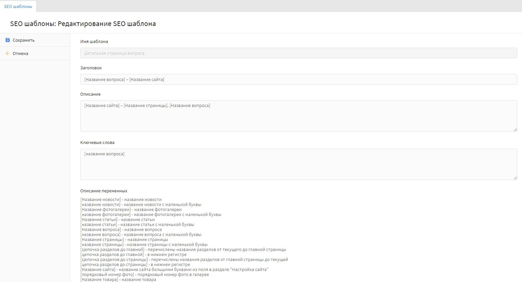Click the Заголовок field label
Screen dimensions: 522x282
coord(91,68)
